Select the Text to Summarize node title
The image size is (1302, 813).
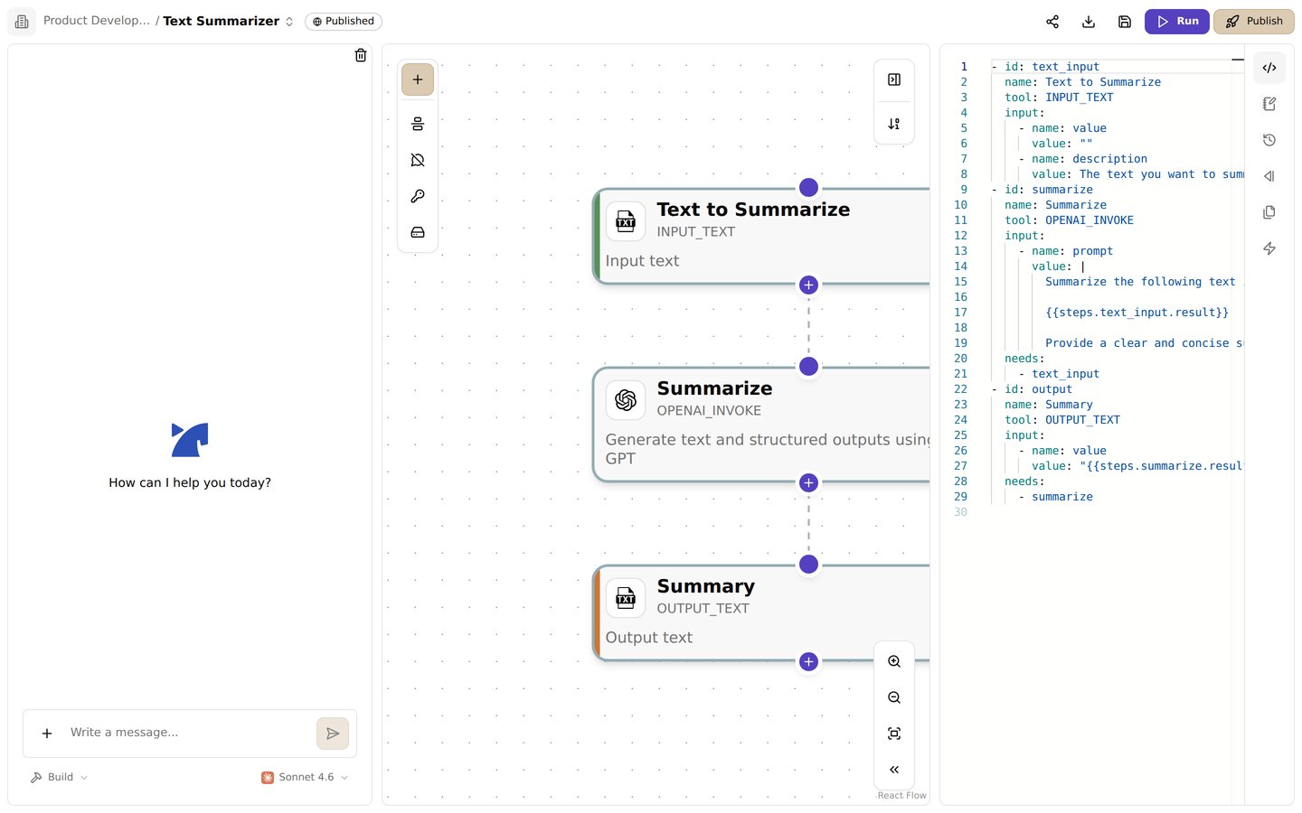coord(753,210)
